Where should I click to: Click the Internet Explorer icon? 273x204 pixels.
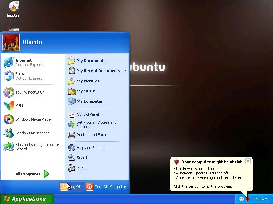[9, 62]
